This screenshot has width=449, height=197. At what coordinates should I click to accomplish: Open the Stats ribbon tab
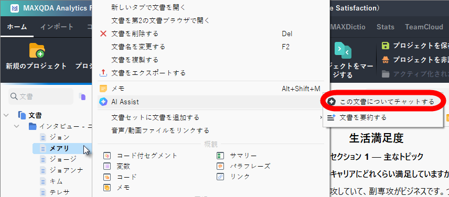(x=386, y=27)
